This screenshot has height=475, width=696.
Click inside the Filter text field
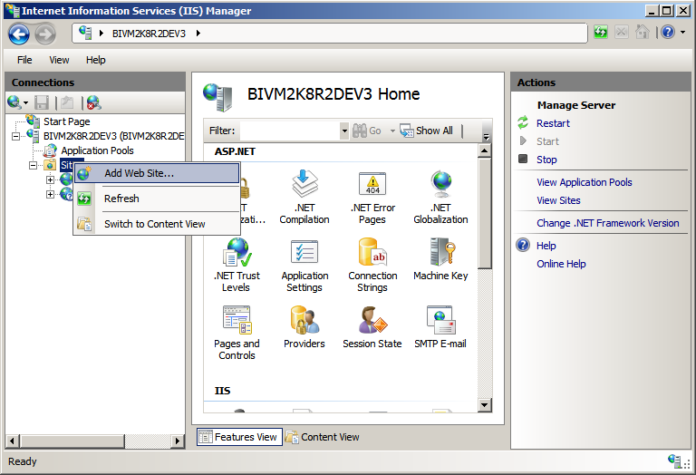(x=289, y=131)
